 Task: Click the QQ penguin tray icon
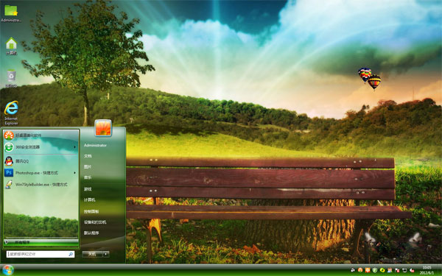tap(353, 270)
